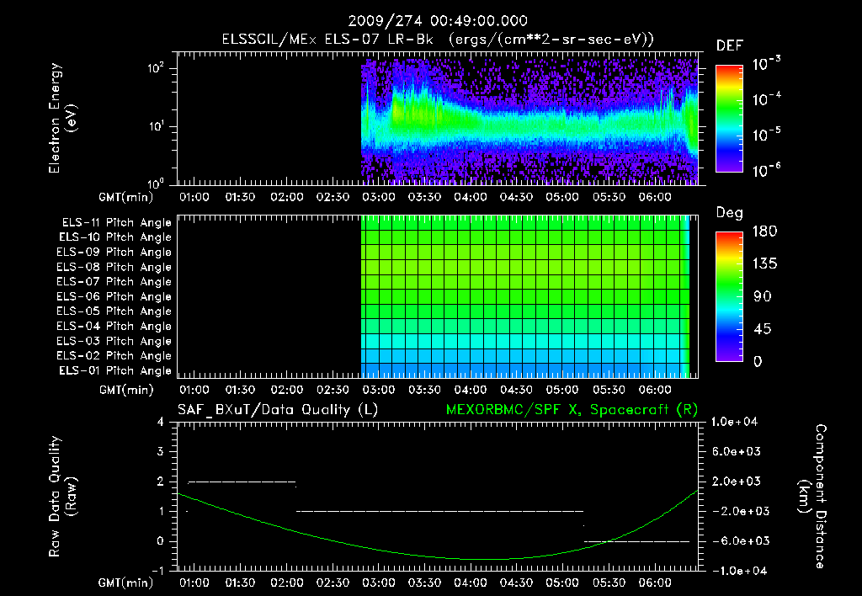The height and width of the screenshot is (596, 862).
Task: Click the 10^-6 tick on DEF scale
Action: (766, 170)
